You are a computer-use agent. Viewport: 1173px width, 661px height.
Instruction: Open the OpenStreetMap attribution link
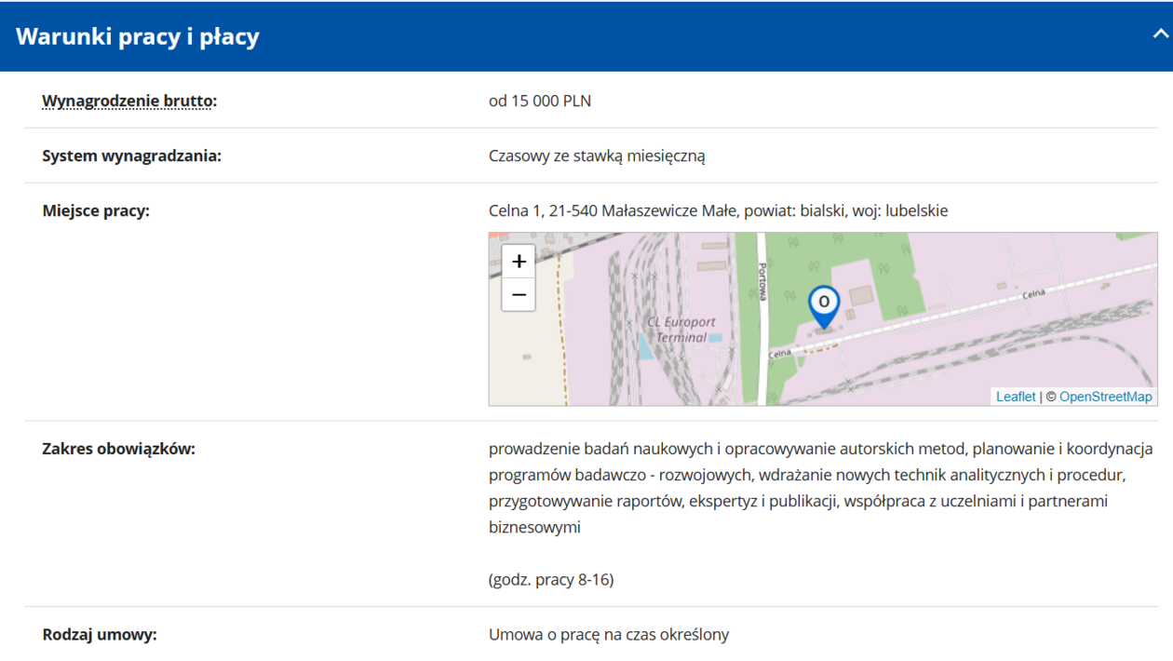(1105, 397)
